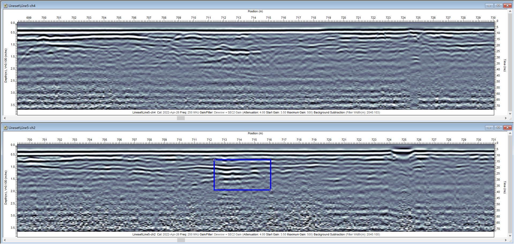Screen dimensions: 514x244
Task: Click position tick 730 in Line5-ch4
Action: (493, 18)
